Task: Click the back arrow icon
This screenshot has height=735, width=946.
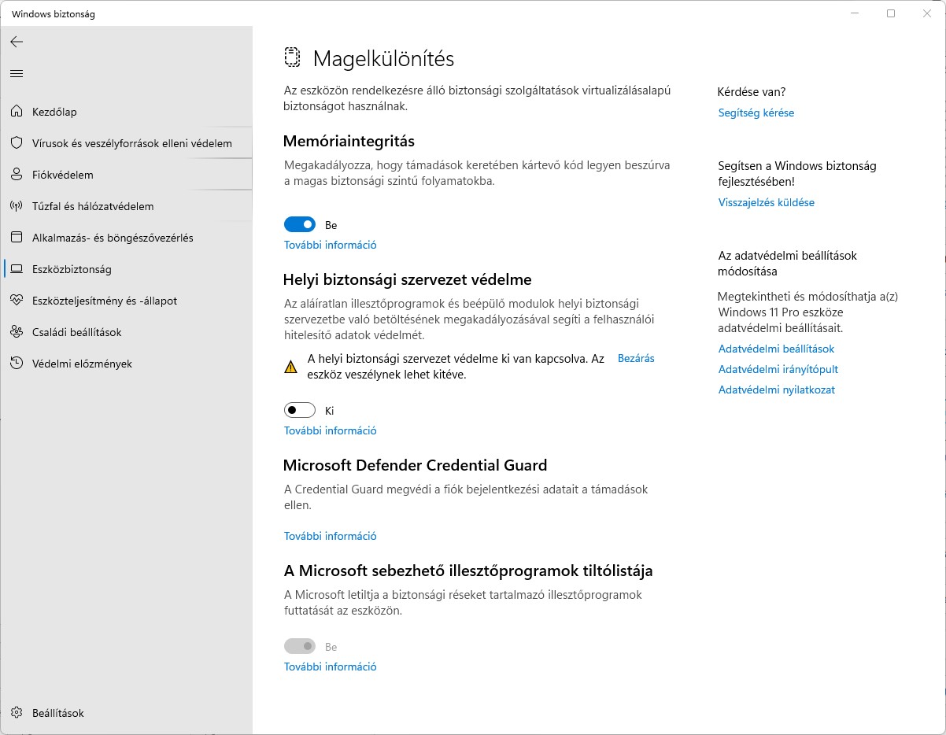Action: pos(17,42)
